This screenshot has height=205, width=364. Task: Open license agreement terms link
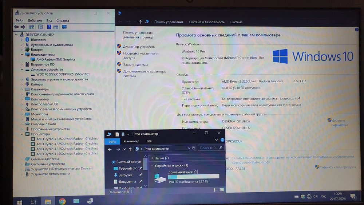click(293, 159)
